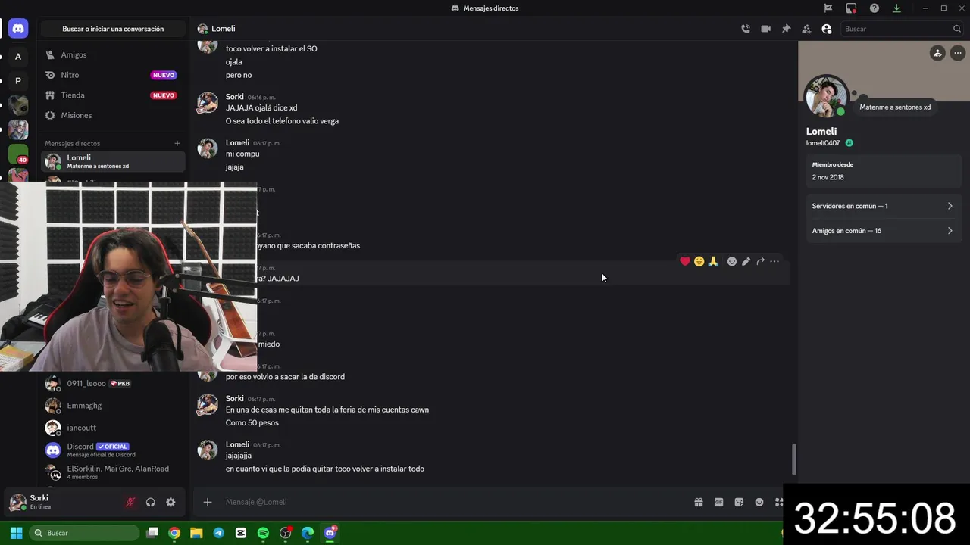Image resolution: width=970 pixels, height=545 pixels.
Task: Click the status text Matenme a sentones xd
Action: [895, 107]
